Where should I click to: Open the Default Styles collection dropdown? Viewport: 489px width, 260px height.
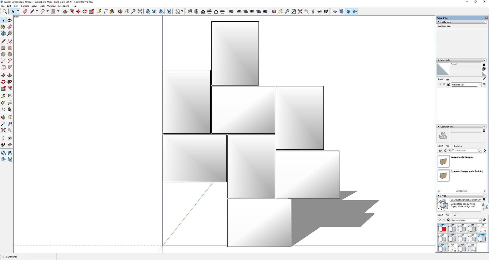[x=480, y=220]
